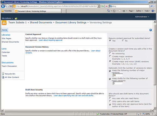This screenshot has width=157, height=116.
Task: Open the Administrator user dropdown
Action: 142,17
